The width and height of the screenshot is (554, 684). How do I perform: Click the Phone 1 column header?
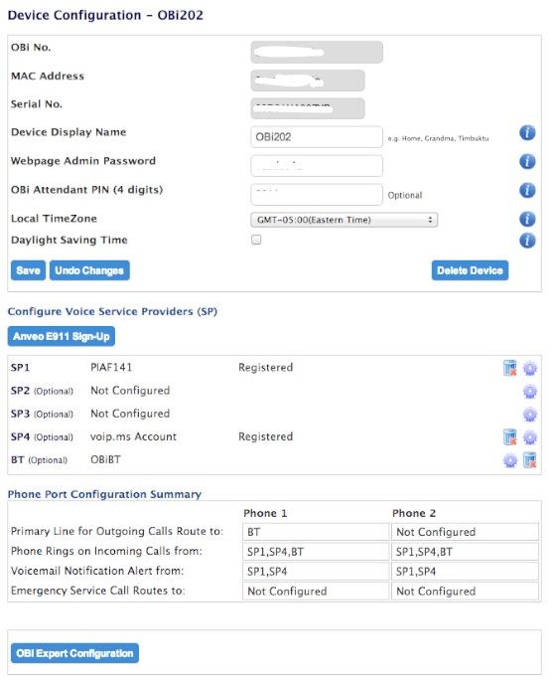(265, 513)
